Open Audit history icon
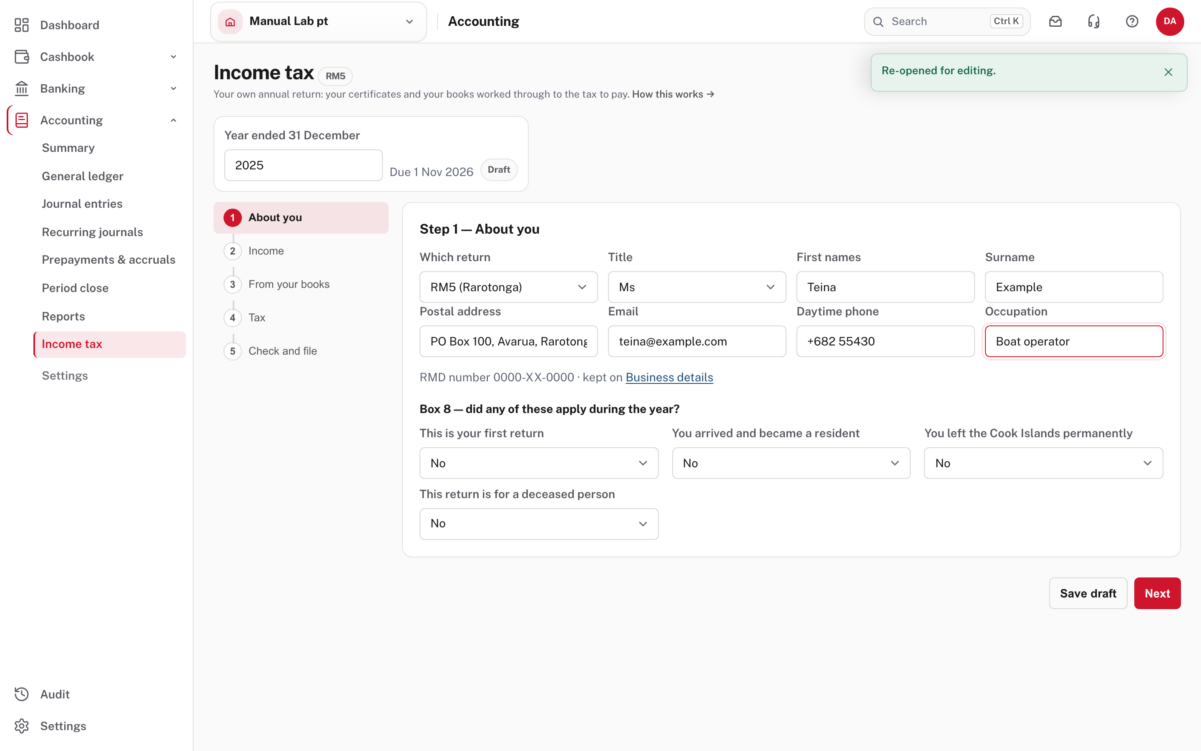 coord(21,694)
